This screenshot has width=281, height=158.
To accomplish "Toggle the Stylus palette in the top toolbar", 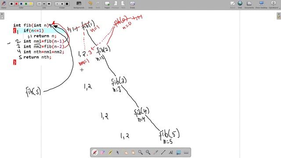I will [4, 4].
